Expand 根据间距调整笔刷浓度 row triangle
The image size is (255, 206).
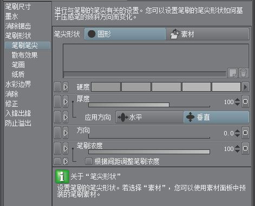pos(66,161)
